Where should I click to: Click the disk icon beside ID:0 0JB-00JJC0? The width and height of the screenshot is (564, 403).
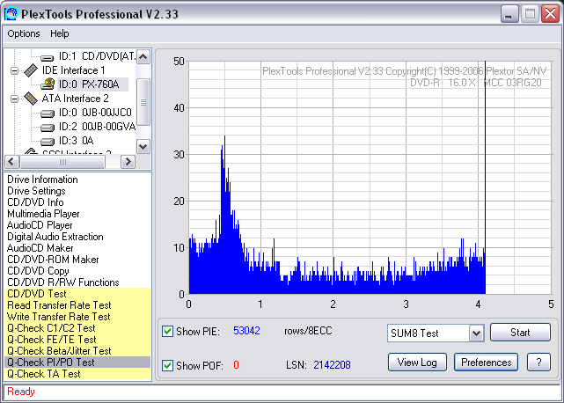pos(48,114)
